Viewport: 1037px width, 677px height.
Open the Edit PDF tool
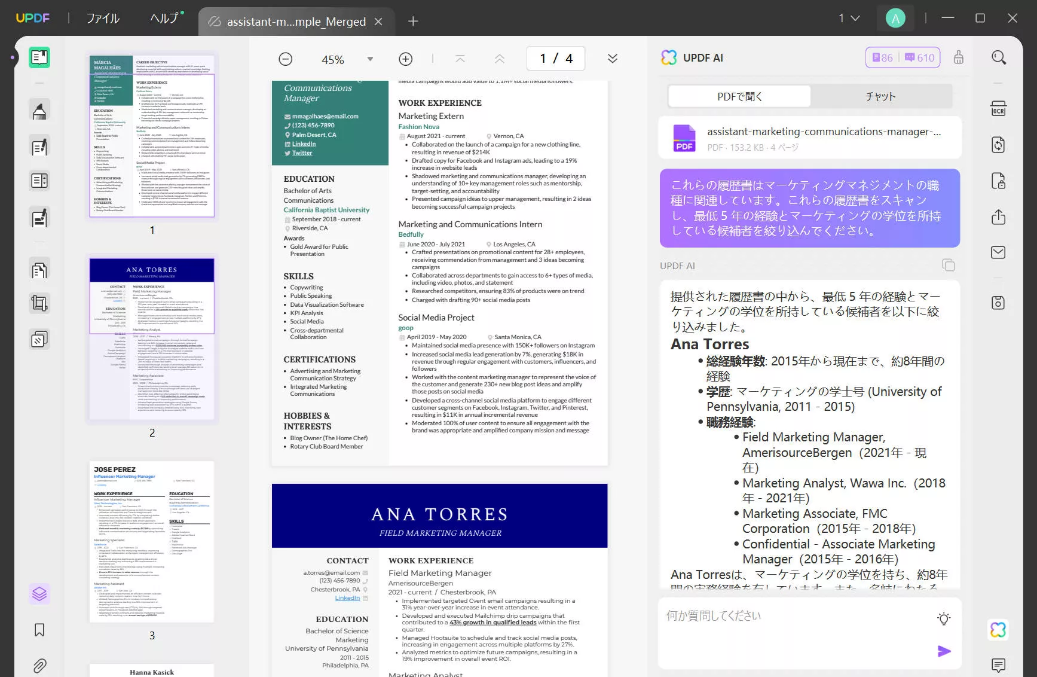pos(39,147)
